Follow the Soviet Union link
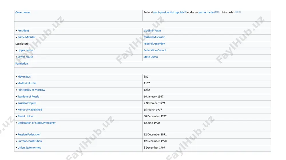Image resolution: width=286 pixels, height=160 pixels. point(25,116)
